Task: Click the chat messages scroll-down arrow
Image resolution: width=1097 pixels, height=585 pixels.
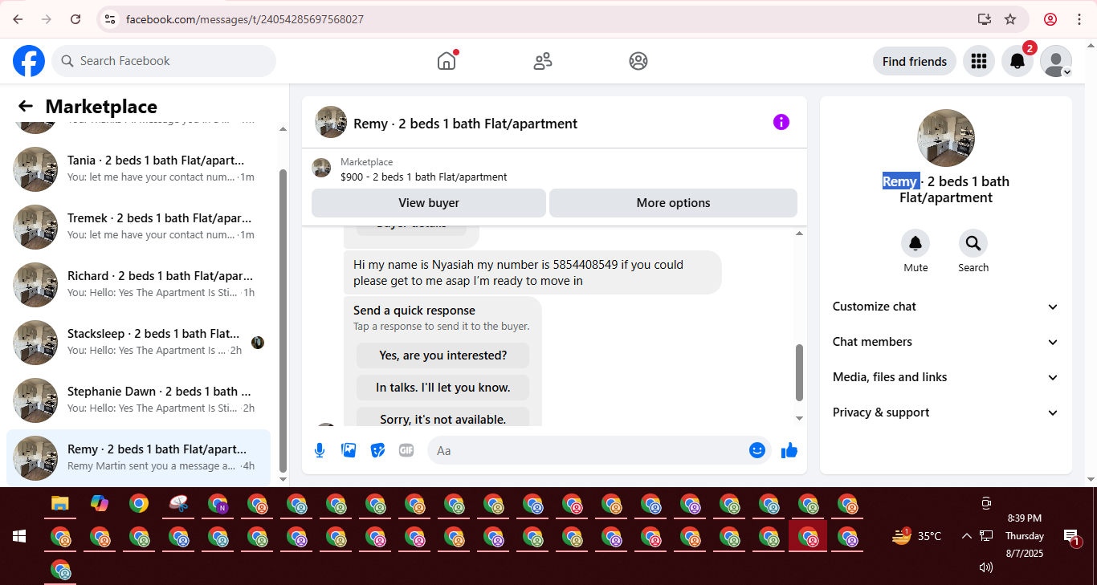Action: point(799,418)
